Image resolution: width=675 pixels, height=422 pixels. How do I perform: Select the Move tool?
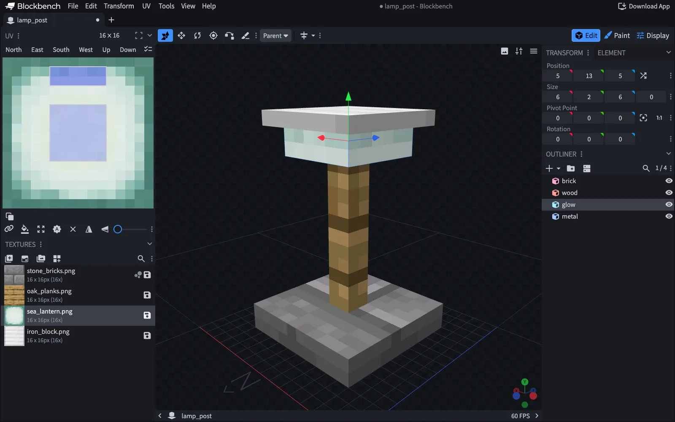point(165,35)
